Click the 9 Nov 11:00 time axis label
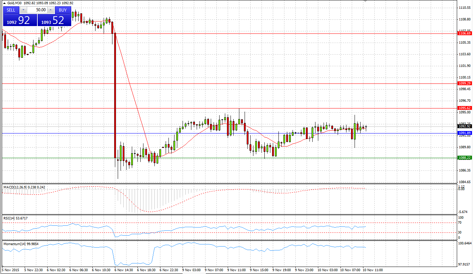473x274 pixels. pos(236,270)
